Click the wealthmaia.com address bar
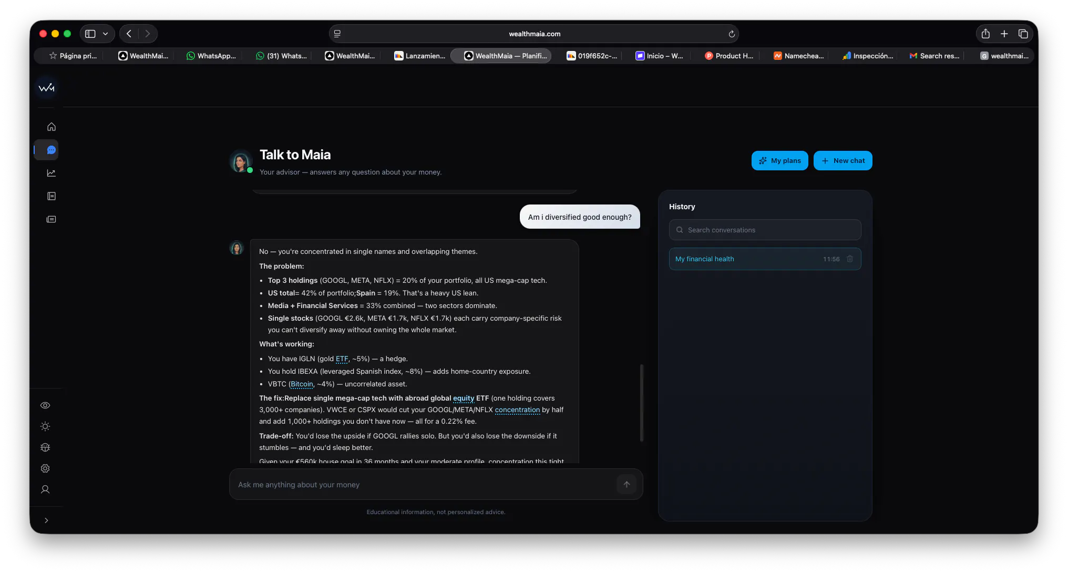The height and width of the screenshot is (573, 1068). pos(534,34)
